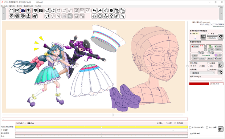Click the curve with sparkle icon

53,11
